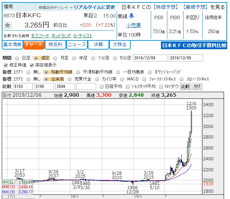Enable NYダウ comparison checkbox
This screenshot has width=230, height=199.
[161, 87]
